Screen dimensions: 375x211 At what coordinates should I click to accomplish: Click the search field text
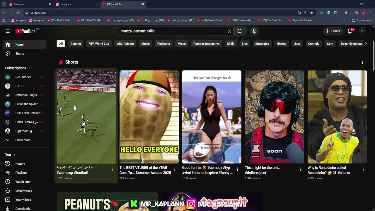click(138, 31)
